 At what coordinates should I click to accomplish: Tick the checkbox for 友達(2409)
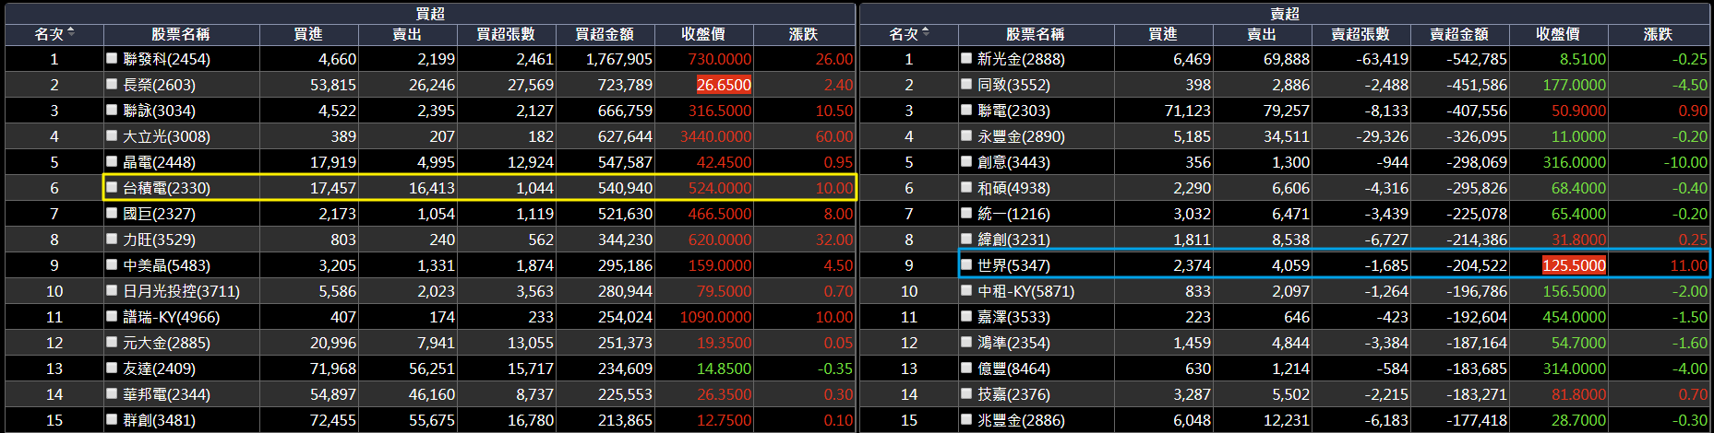[112, 368]
